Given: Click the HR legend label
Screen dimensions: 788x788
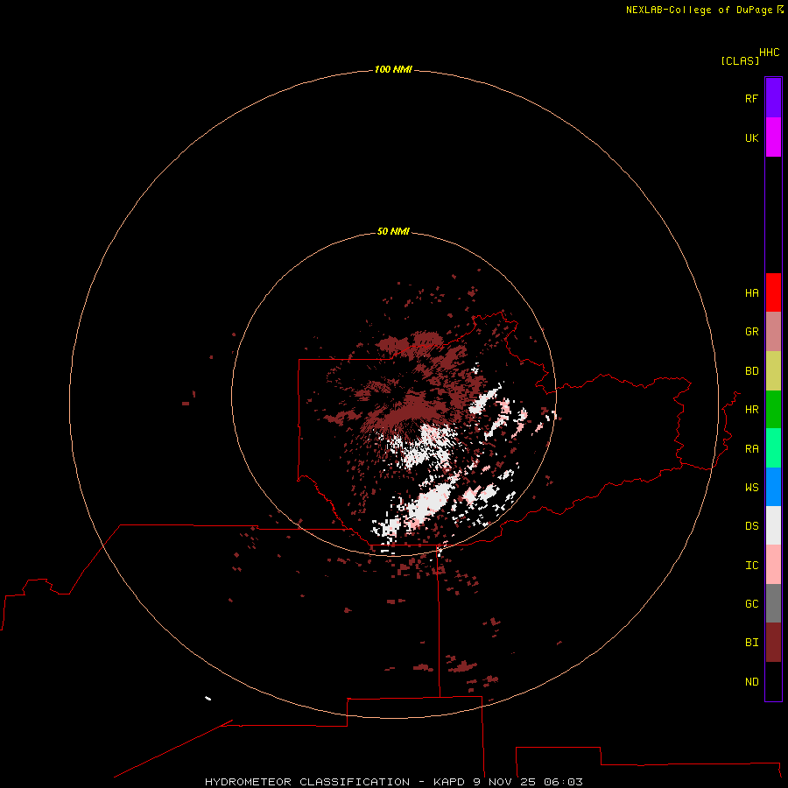Looking at the screenshot, I should click(x=751, y=410).
